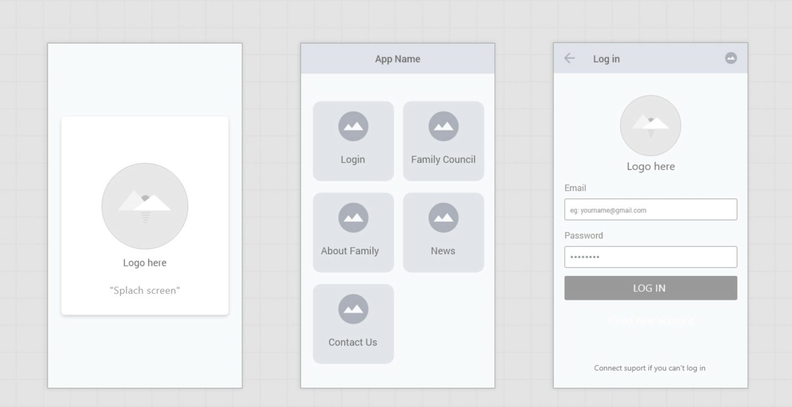Click Connect suport if you can't log in

click(x=650, y=368)
